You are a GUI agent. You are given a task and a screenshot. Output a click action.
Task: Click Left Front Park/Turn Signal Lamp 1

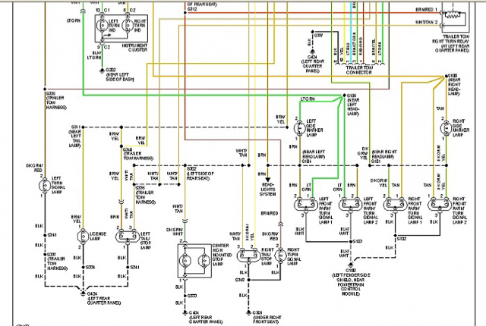[306, 205]
